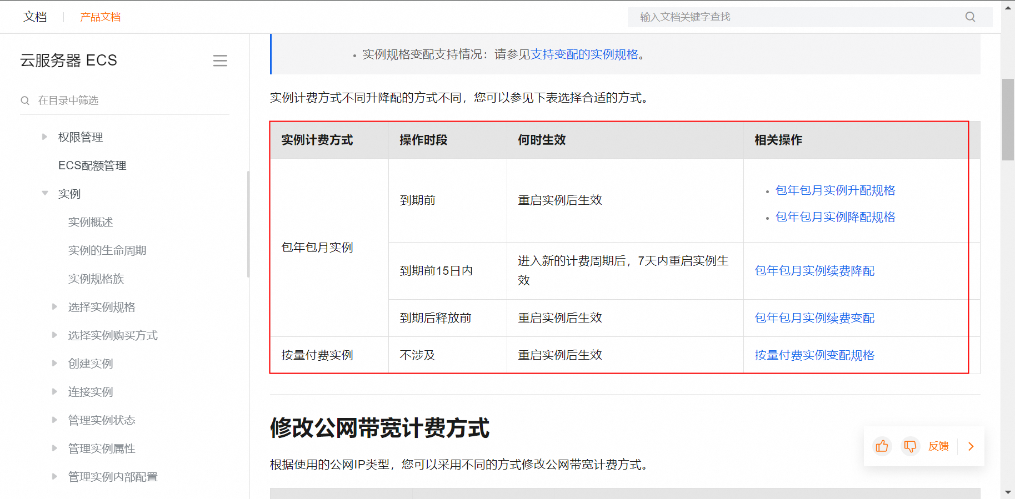Open the 按量付费实例变配规格 link
The image size is (1015, 499).
(x=814, y=355)
